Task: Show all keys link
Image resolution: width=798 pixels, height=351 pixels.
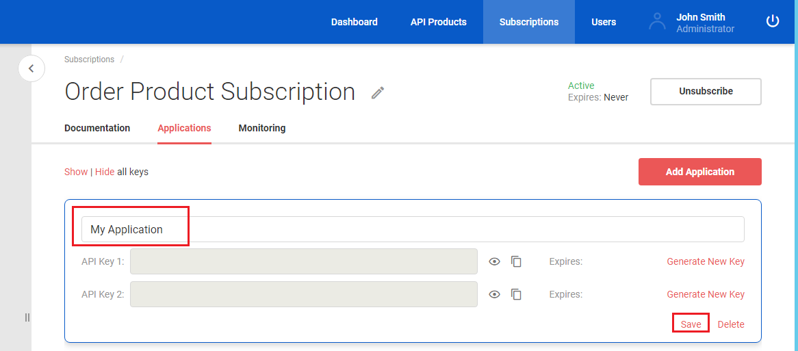Action: 76,172
